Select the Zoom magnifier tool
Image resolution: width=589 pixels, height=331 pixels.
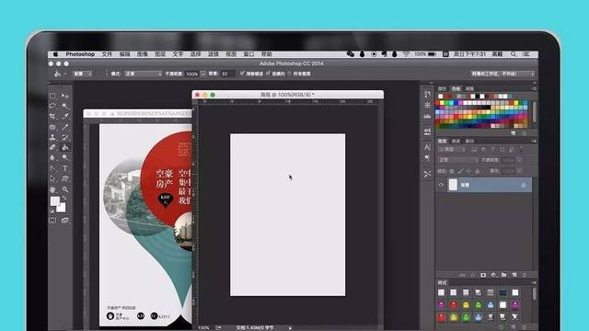pos(65,190)
